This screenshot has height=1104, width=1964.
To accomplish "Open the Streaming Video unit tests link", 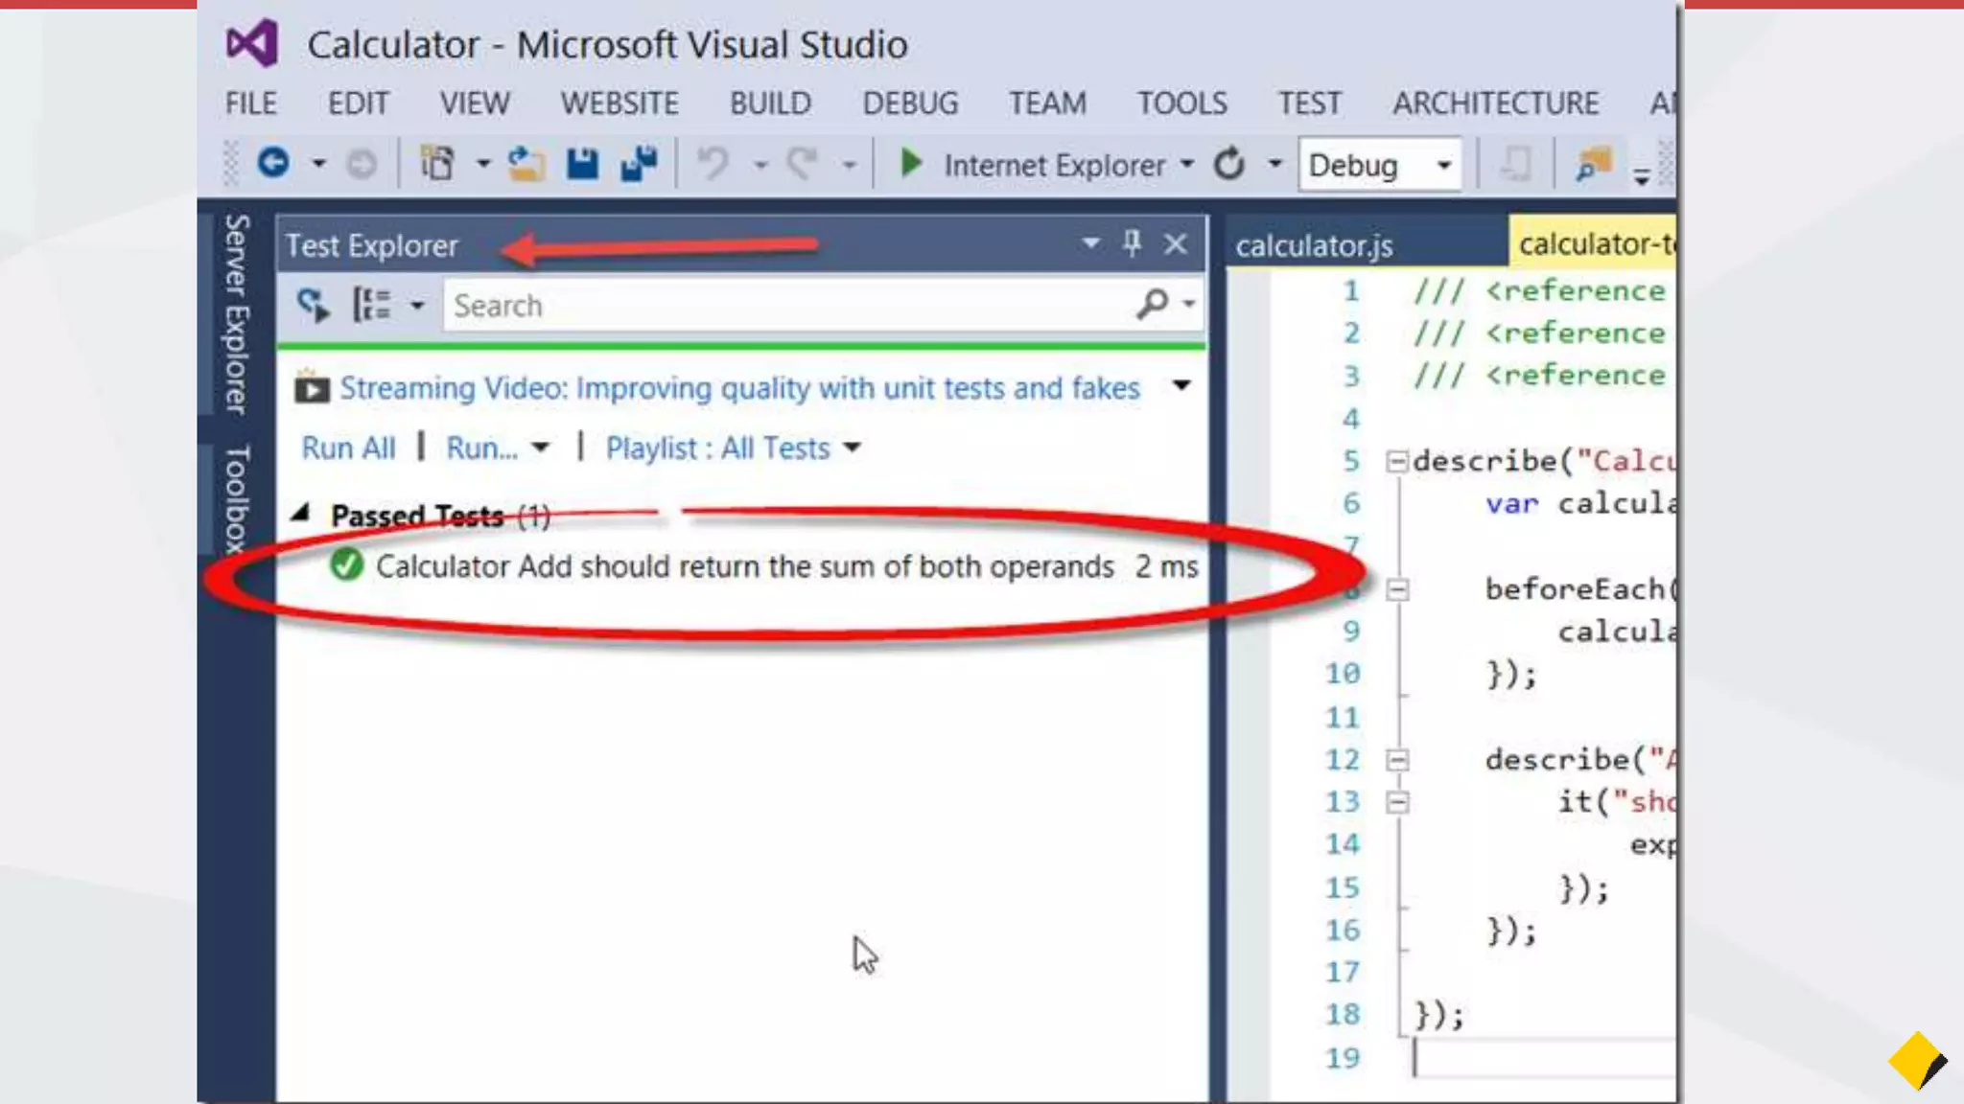I will [x=739, y=387].
